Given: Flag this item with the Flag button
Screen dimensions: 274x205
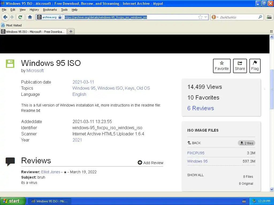Looking at the screenshot, I should coord(255,66).
